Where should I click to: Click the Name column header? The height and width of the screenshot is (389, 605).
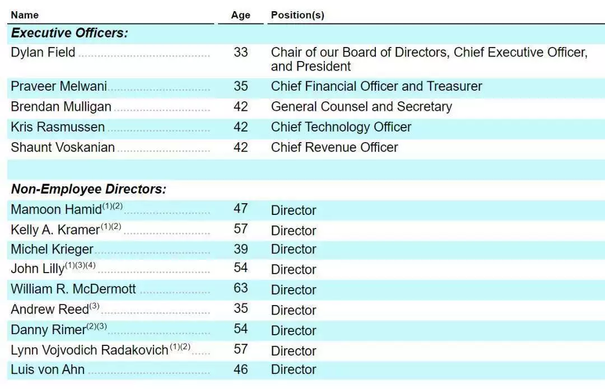[x=25, y=15]
